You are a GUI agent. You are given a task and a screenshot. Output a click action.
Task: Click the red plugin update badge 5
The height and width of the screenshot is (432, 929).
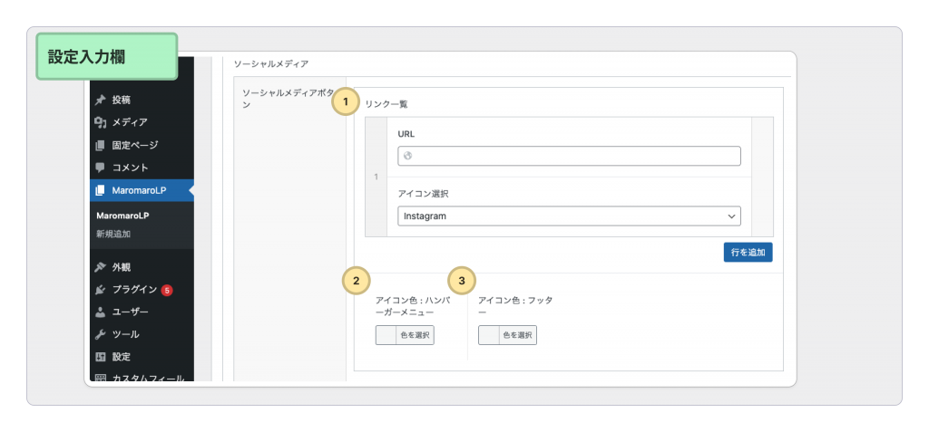click(167, 290)
